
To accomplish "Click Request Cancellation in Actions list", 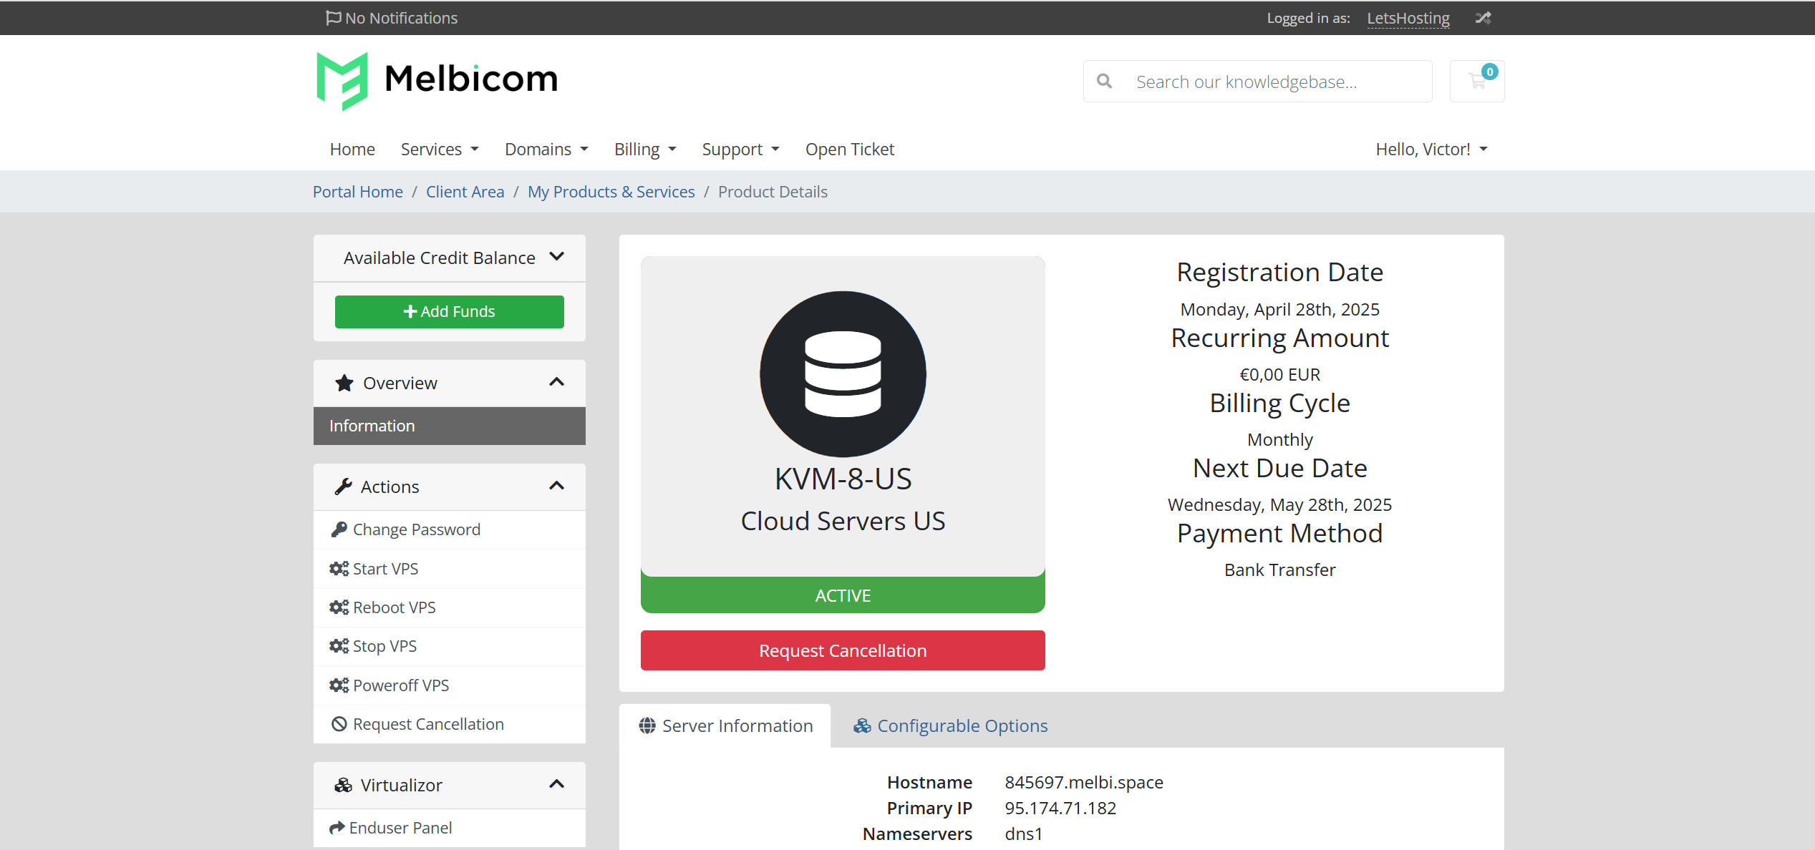I will pos(450,724).
